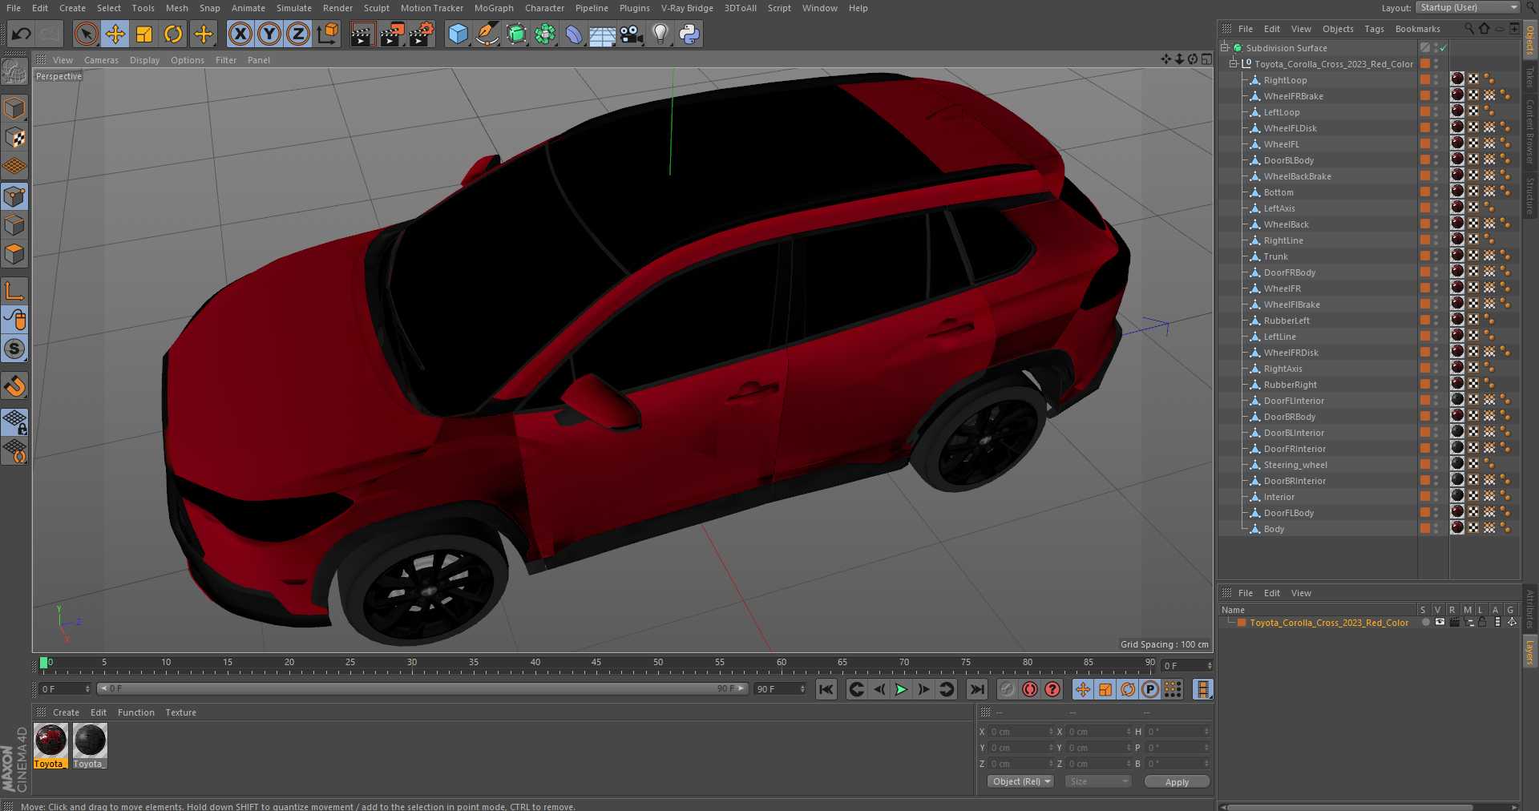This screenshot has width=1539, height=811.
Task: Click Record Active Objects button
Action: point(1008,689)
